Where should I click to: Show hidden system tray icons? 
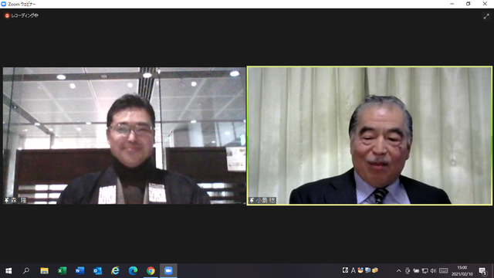tap(399, 271)
